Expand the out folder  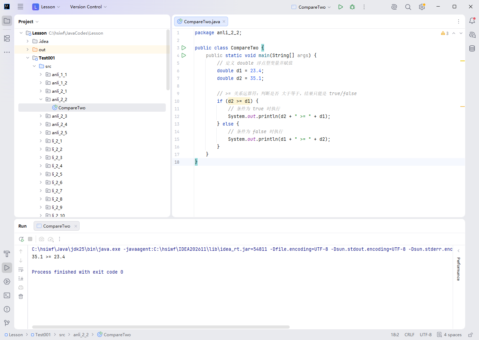[x=28, y=49]
